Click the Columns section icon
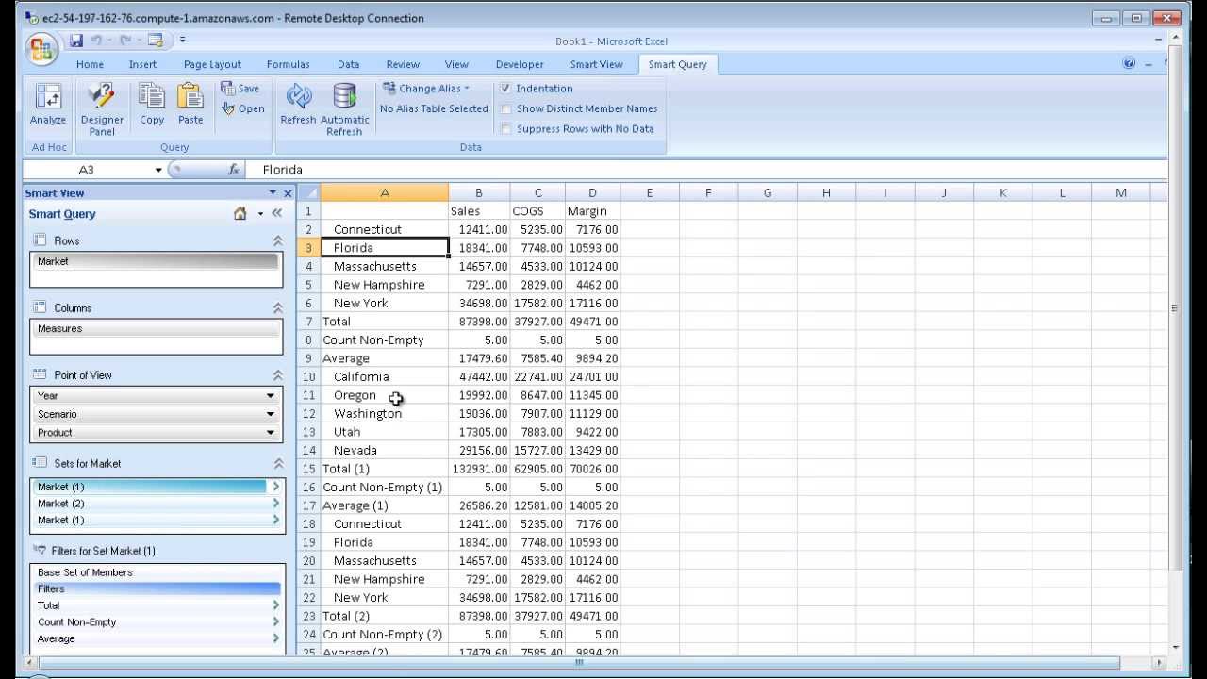The image size is (1207, 679). (x=40, y=307)
